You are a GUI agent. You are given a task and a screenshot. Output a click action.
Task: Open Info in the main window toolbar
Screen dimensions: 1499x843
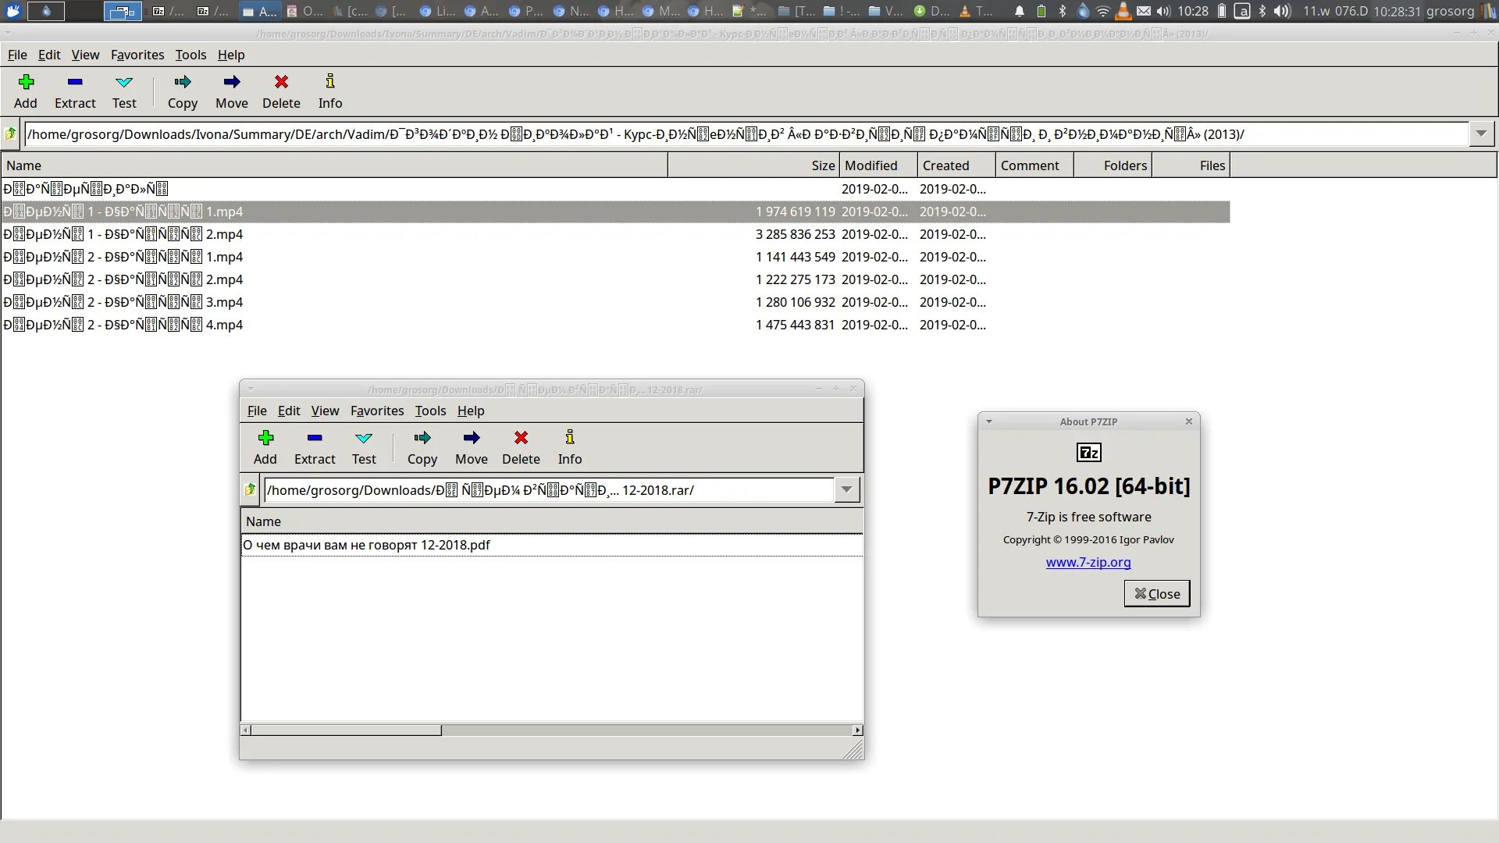point(330,82)
